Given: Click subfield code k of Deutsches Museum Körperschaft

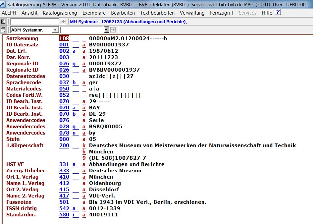Looking at the screenshot, I should [x=84, y=145].
